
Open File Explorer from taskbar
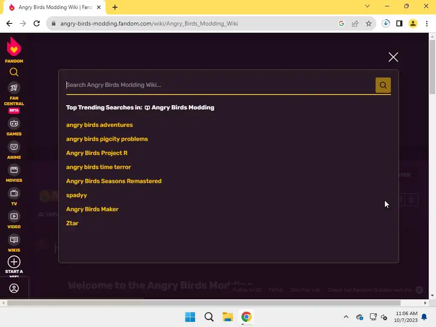point(227,317)
